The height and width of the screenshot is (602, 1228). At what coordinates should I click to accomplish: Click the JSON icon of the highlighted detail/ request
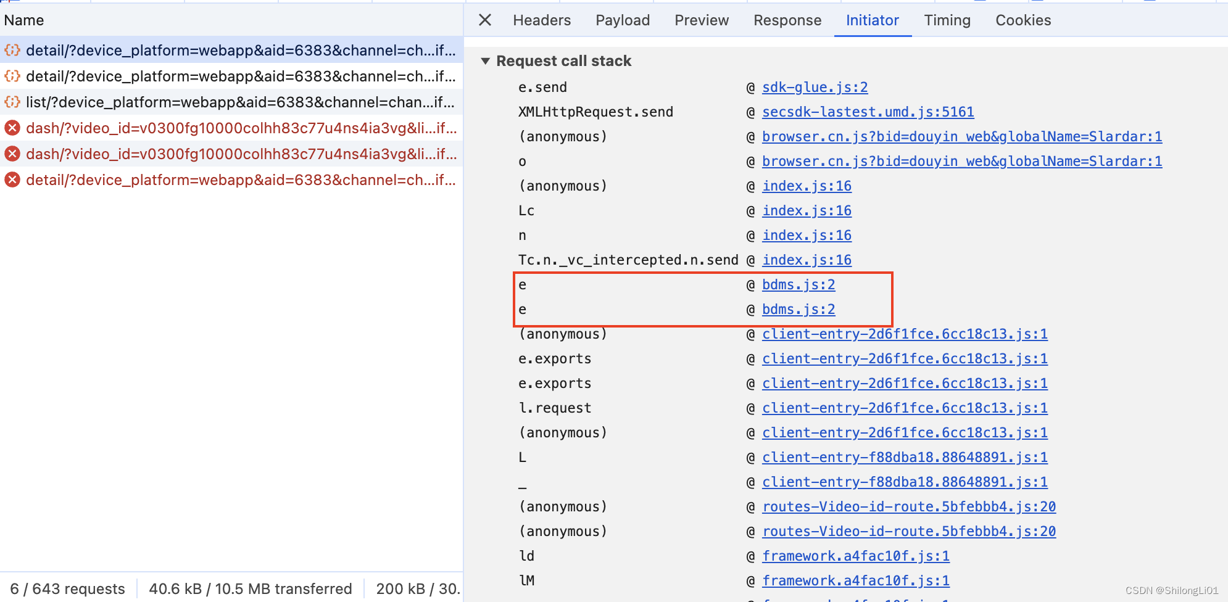[x=12, y=50]
